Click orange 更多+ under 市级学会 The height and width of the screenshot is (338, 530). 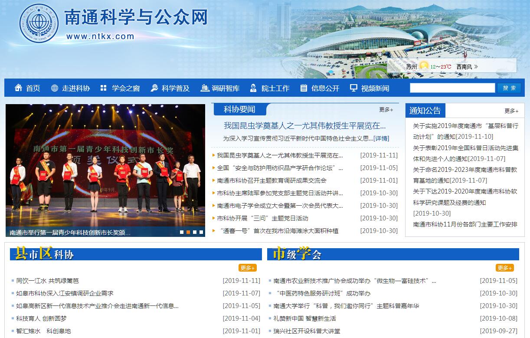(x=505, y=268)
